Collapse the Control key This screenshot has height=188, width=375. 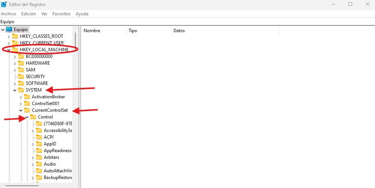(x=27, y=117)
